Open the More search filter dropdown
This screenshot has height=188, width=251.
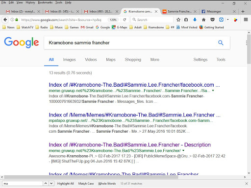point(155,60)
